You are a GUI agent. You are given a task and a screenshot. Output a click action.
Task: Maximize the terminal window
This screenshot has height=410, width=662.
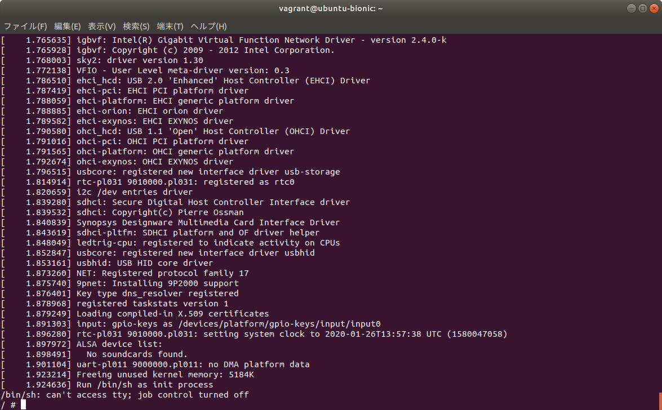[643, 8]
